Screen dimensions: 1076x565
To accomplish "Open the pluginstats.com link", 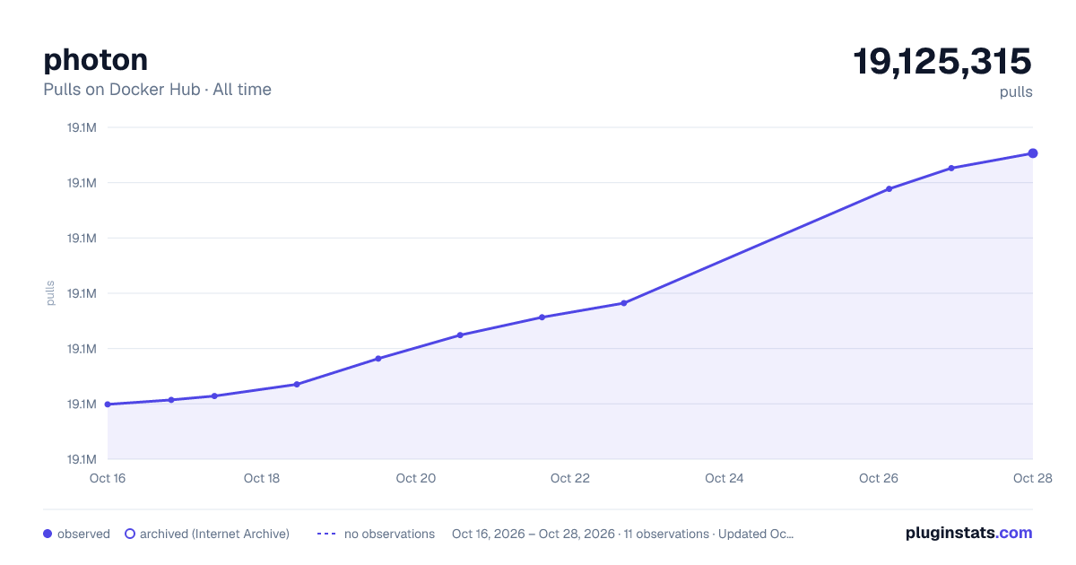I will [969, 533].
